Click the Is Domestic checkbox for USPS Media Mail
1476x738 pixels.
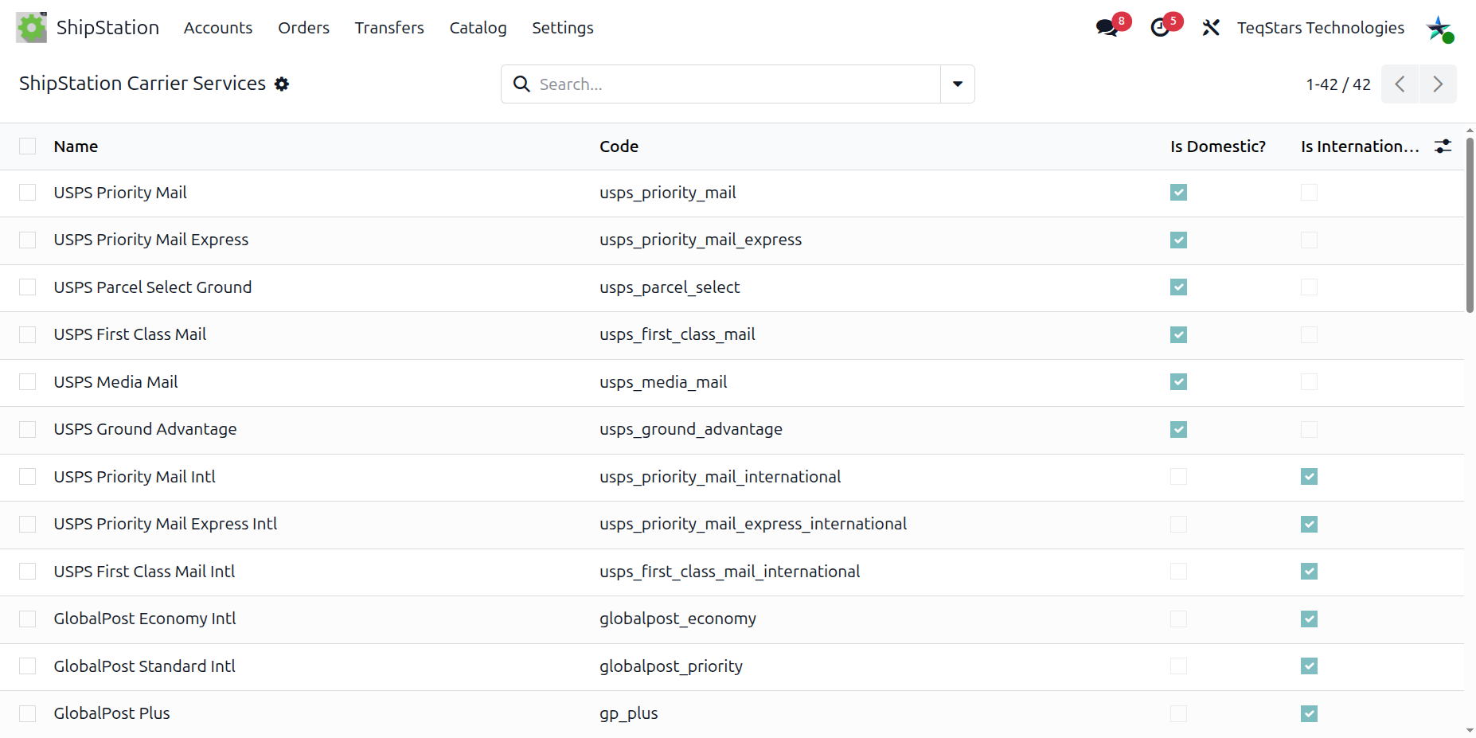point(1179,382)
